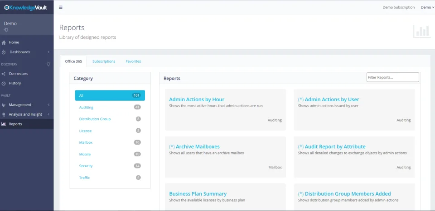
Task: Click Demo Subscription in header
Action: point(399,8)
